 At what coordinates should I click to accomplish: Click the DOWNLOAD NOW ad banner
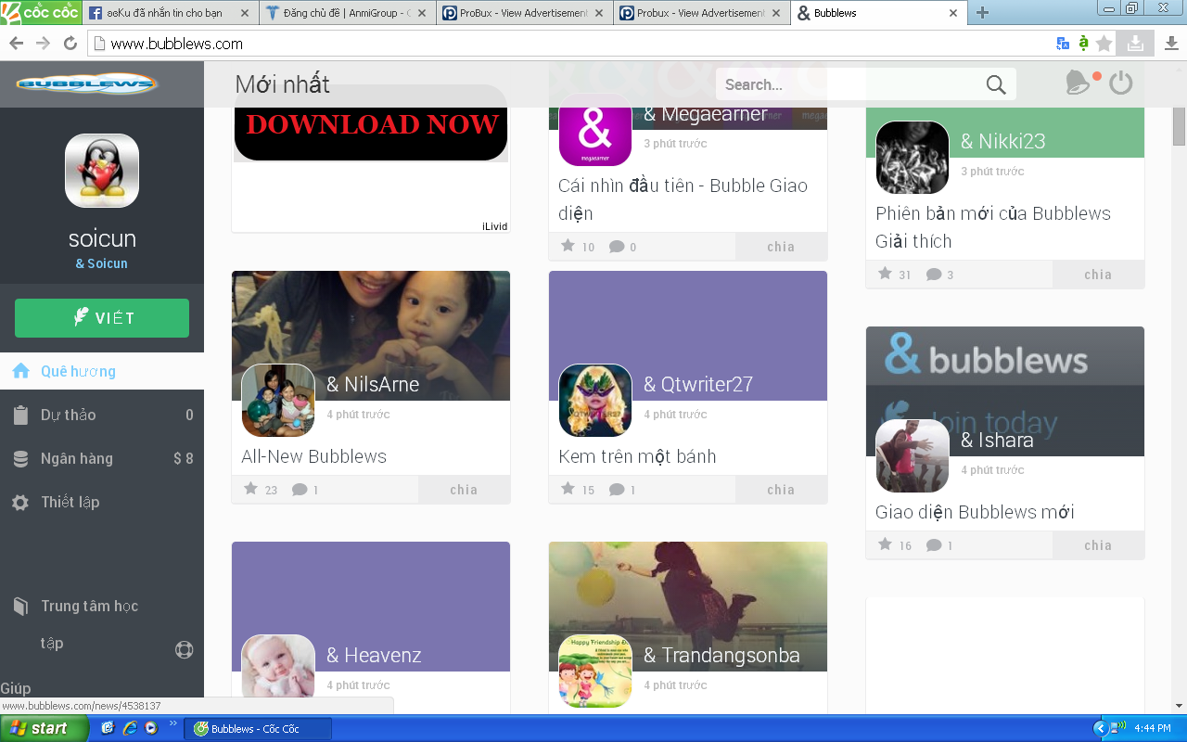[x=371, y=123]
